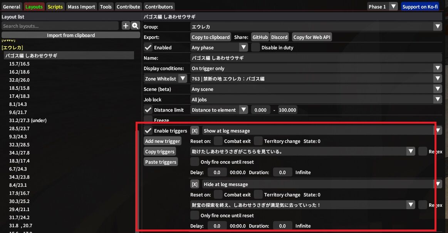Delete the "Hide at log message" trigger via its [X]
The width and height of the screenshot is (448, 233).
pyautogui.click(x=195, y=184)
